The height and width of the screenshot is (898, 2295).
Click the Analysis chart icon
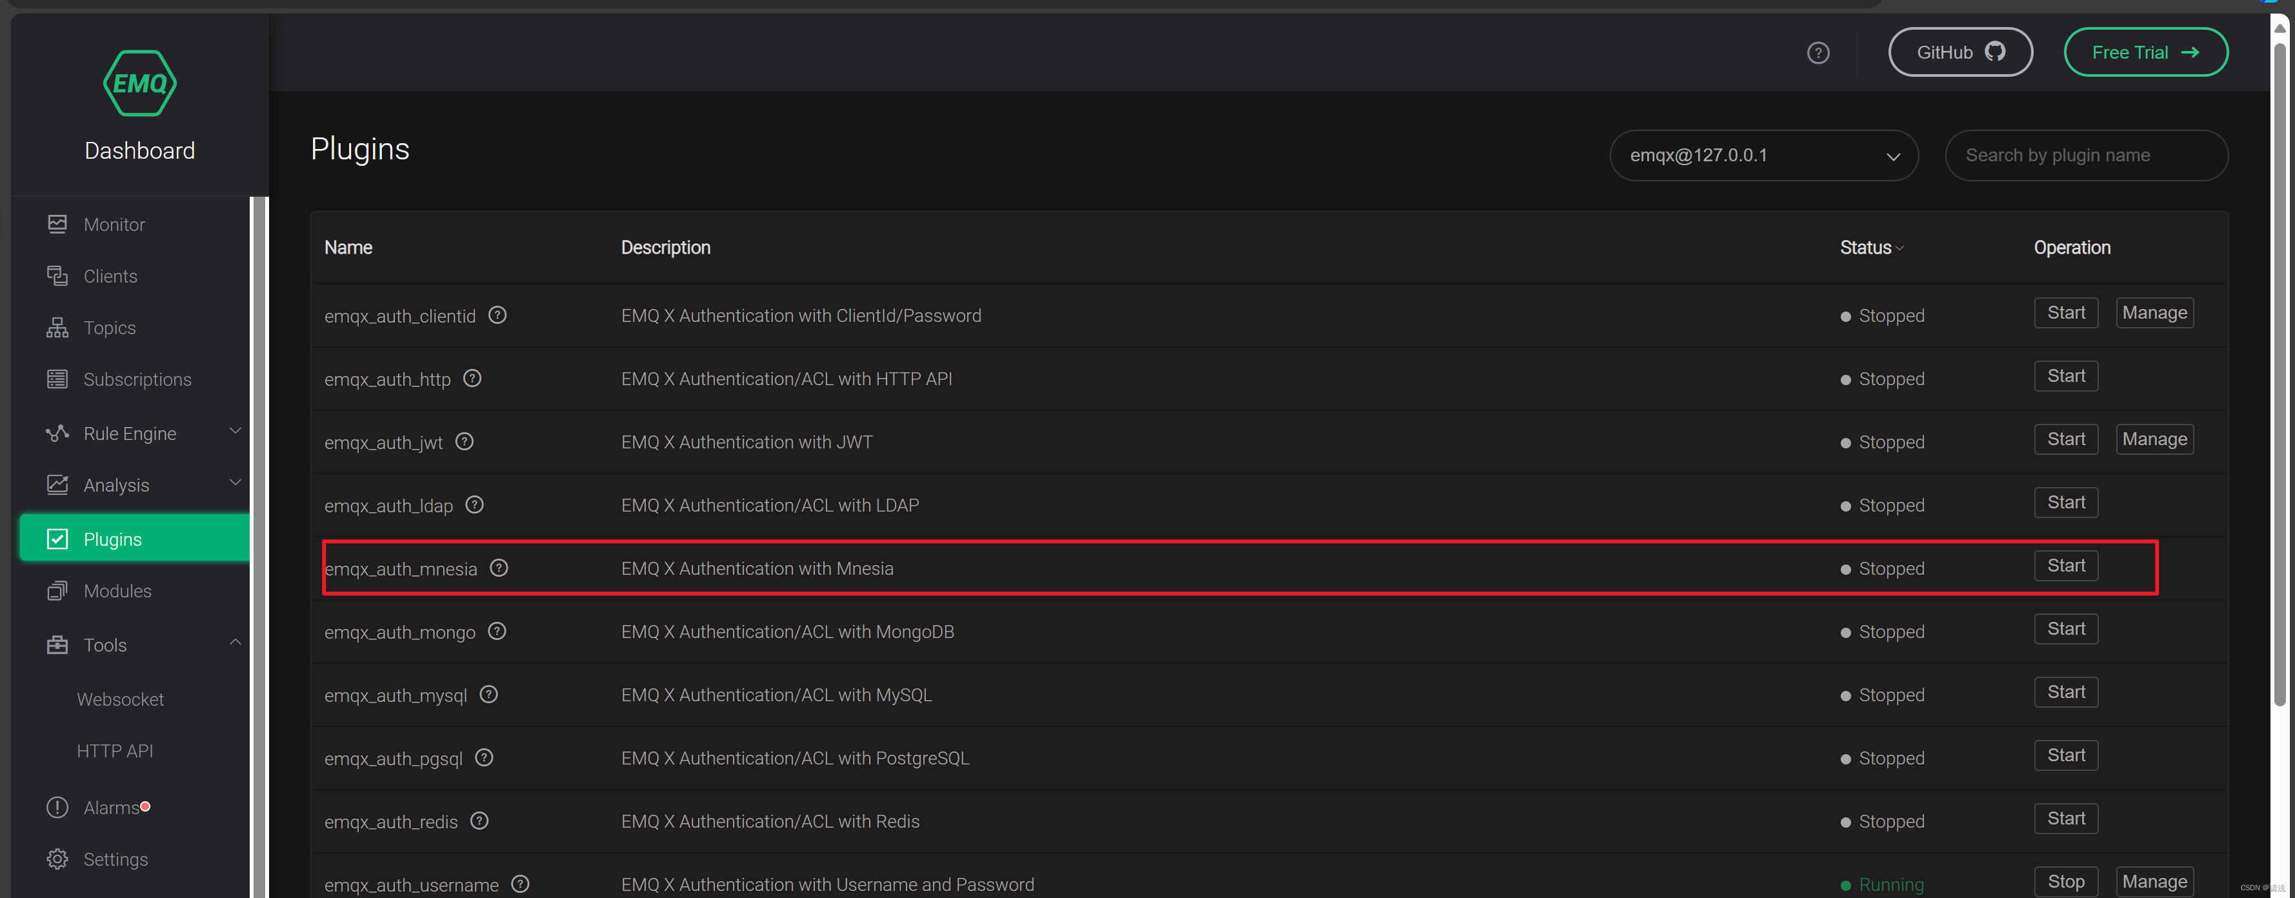[x=57, y=484]
